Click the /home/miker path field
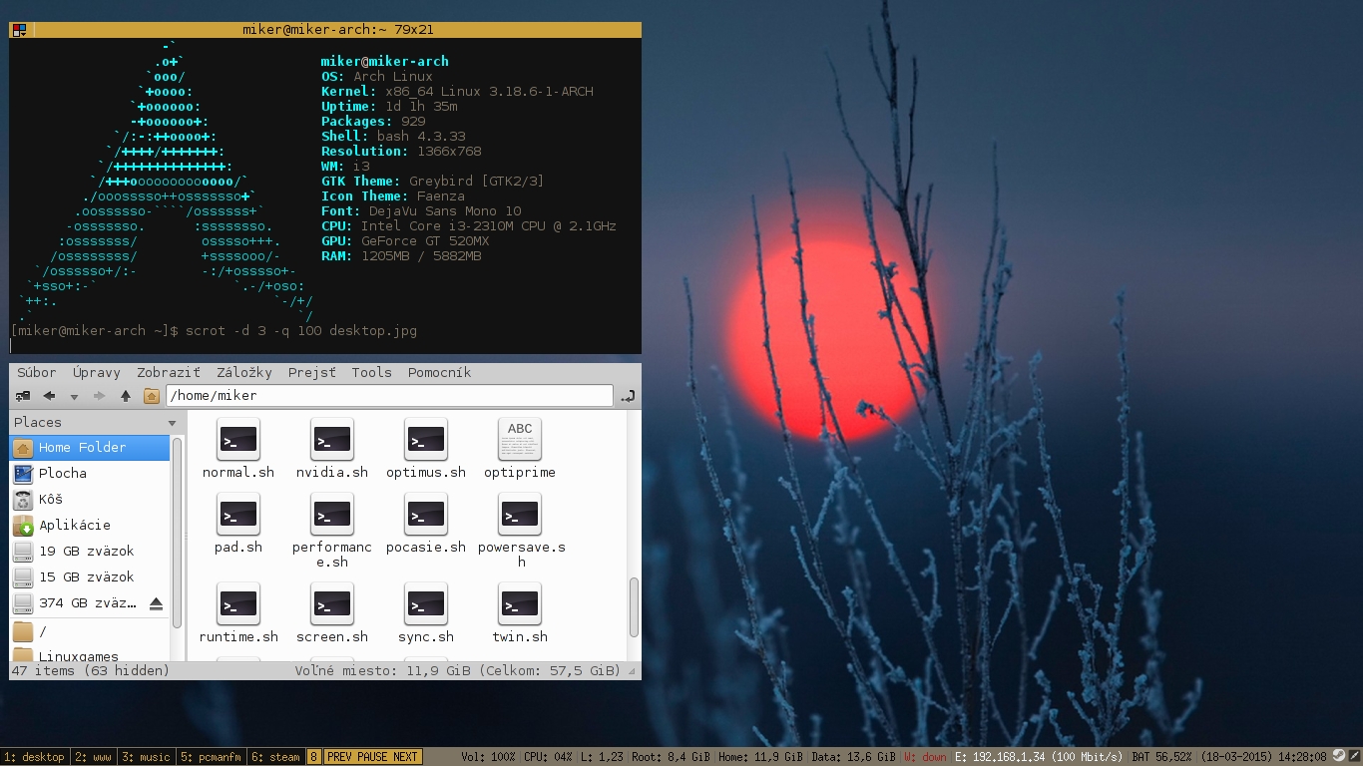1363x766 pixels. (x=389, y=396)
